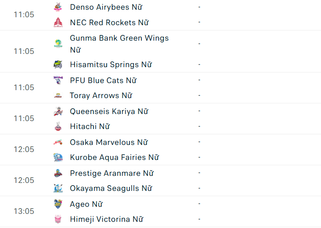This screenshot has height=228, width=321.
Task: Click the Hisamitsu Springs team logo
Action: pos(58,65)
